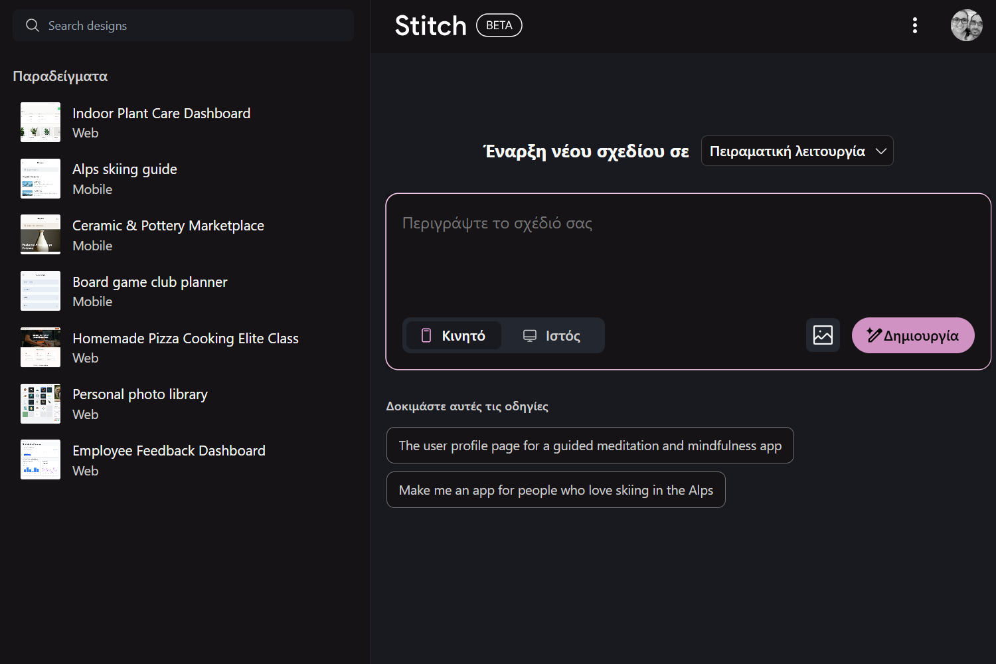Open the user profile avatar
Viewport: 996px width, 664px height.
pyautogui.click(x=967, y=25)
